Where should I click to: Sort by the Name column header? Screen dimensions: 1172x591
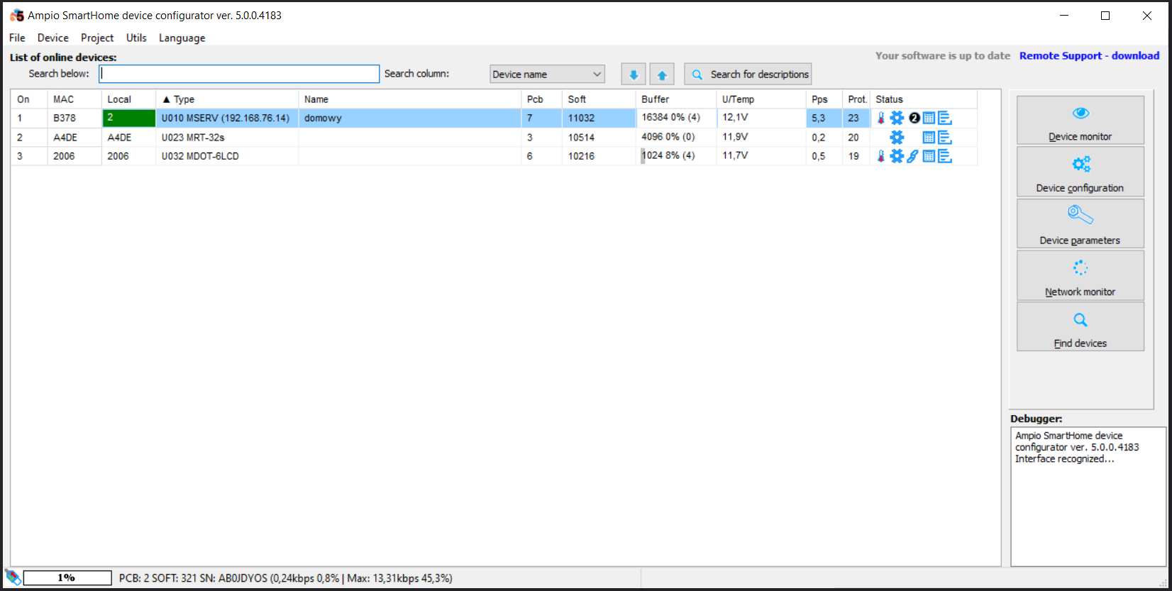point(409,99)
